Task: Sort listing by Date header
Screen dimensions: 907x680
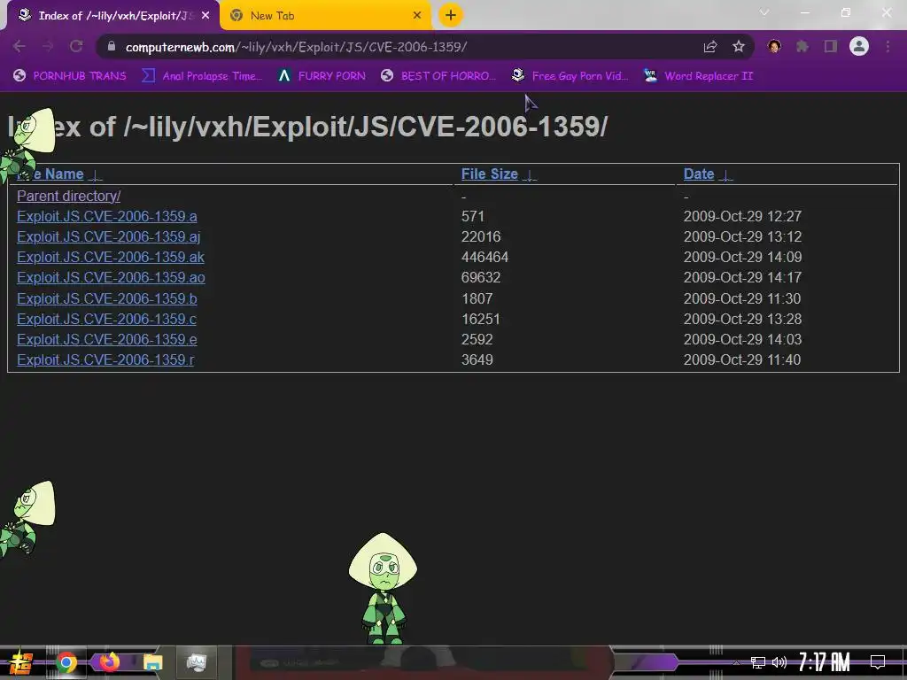Action: [x=699, y=174]
